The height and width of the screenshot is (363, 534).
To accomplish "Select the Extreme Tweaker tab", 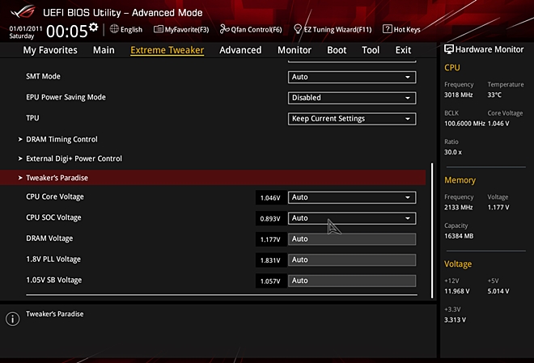I will (167, 50).
